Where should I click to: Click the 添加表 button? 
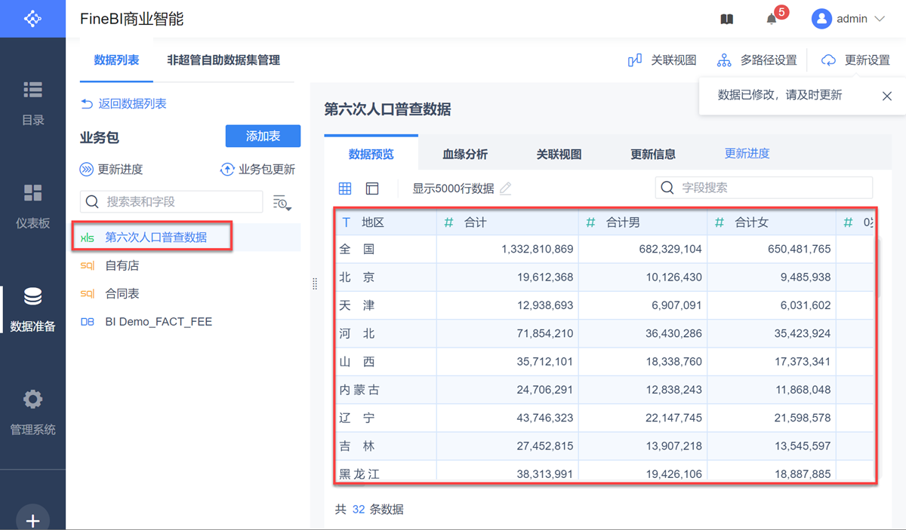point(263,136)
